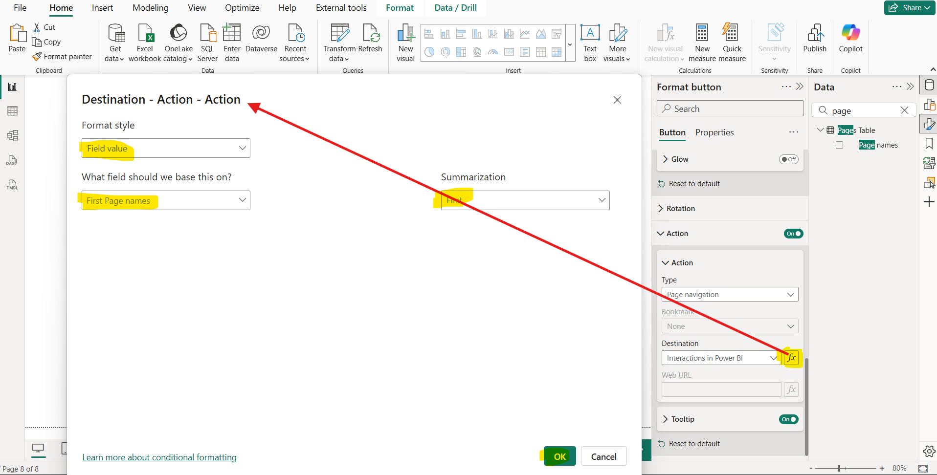The width and height of the screenshot is (937, 475).
Task: Open the TMDL view
Action: point(12,184)
